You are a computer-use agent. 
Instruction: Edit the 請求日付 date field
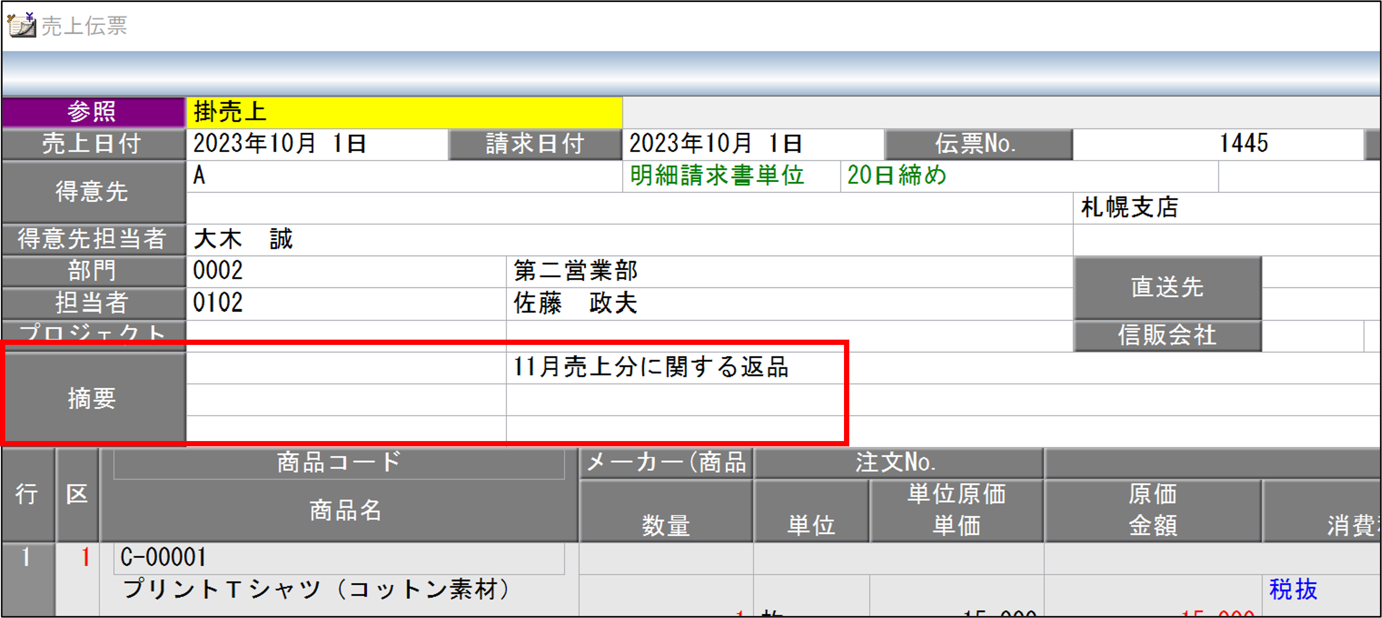pyautogui.click(x=753, y=144)
